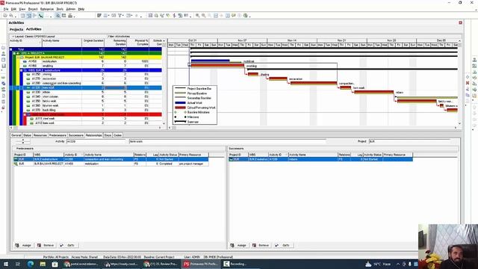Viewport: 478px width, 269px height.
Task: Collapse the EPS A PROJECT A band
Action: [x=15, y=53]
